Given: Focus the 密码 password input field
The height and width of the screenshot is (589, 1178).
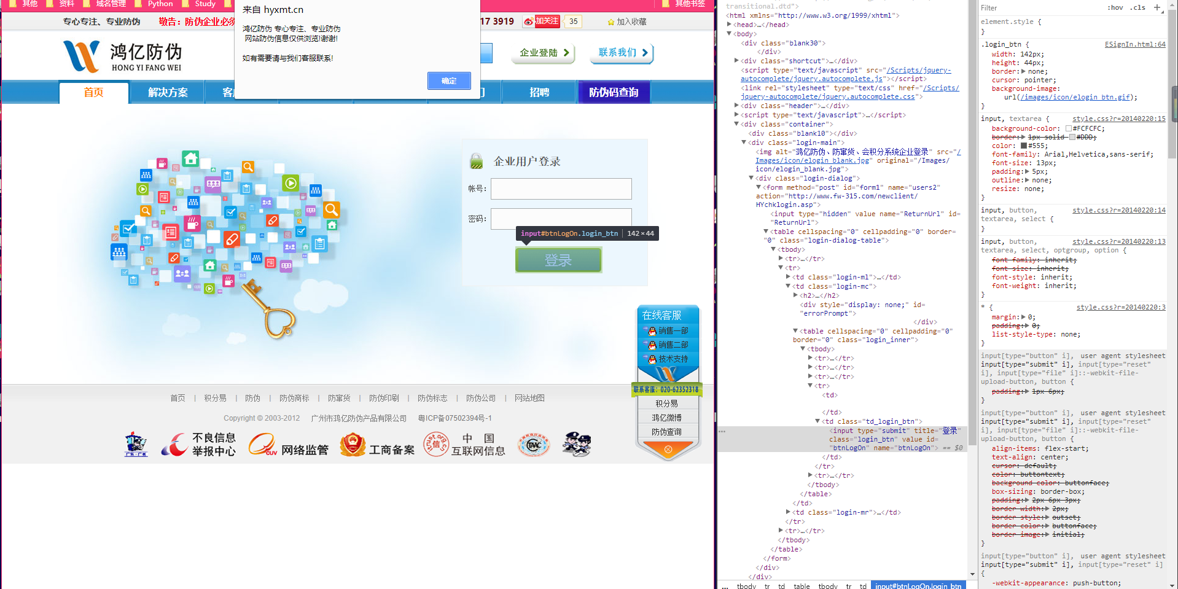Looking at the screenshot, I should pos(561,218).
